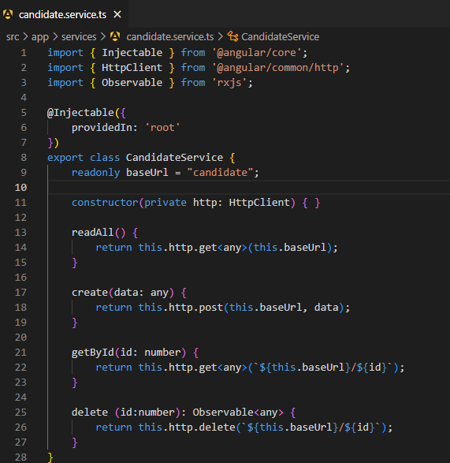Expand the chevron before CandidateService breadcrumb
The width and height of the screenshot is (450, 463).
(x=221, y=37)
